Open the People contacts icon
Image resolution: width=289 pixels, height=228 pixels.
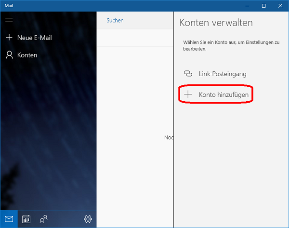44,219
